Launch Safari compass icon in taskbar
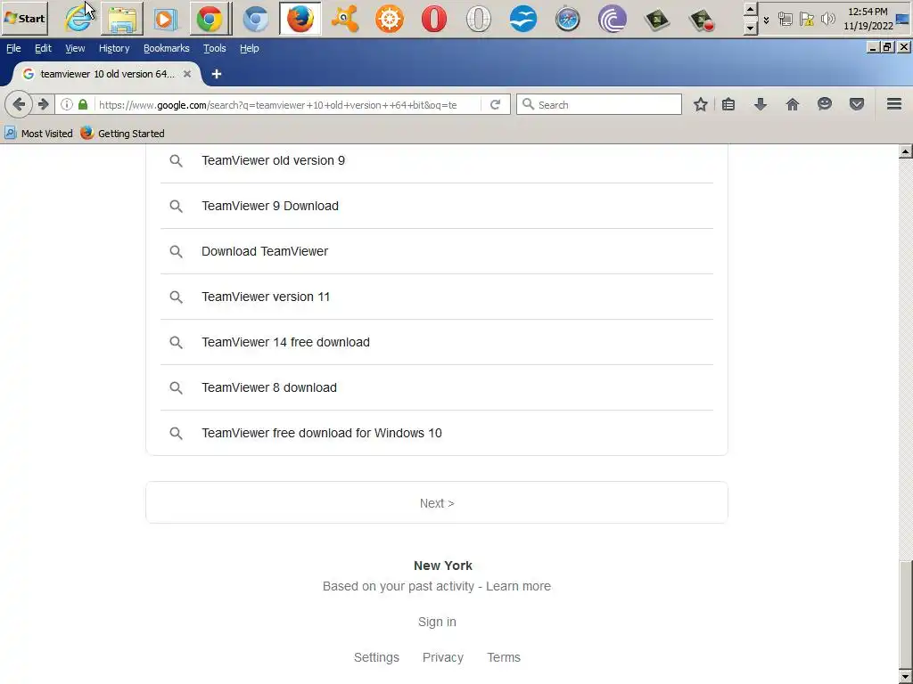Viewport: 913px width, 684px height. [568, 19]
